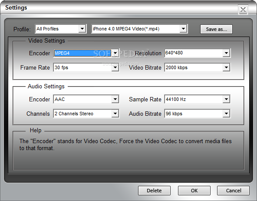Expand the Resolution 640*480 dropdown arrow
Image resolution: width=257 pixels, height=201 pixels.
click(226, 53)
